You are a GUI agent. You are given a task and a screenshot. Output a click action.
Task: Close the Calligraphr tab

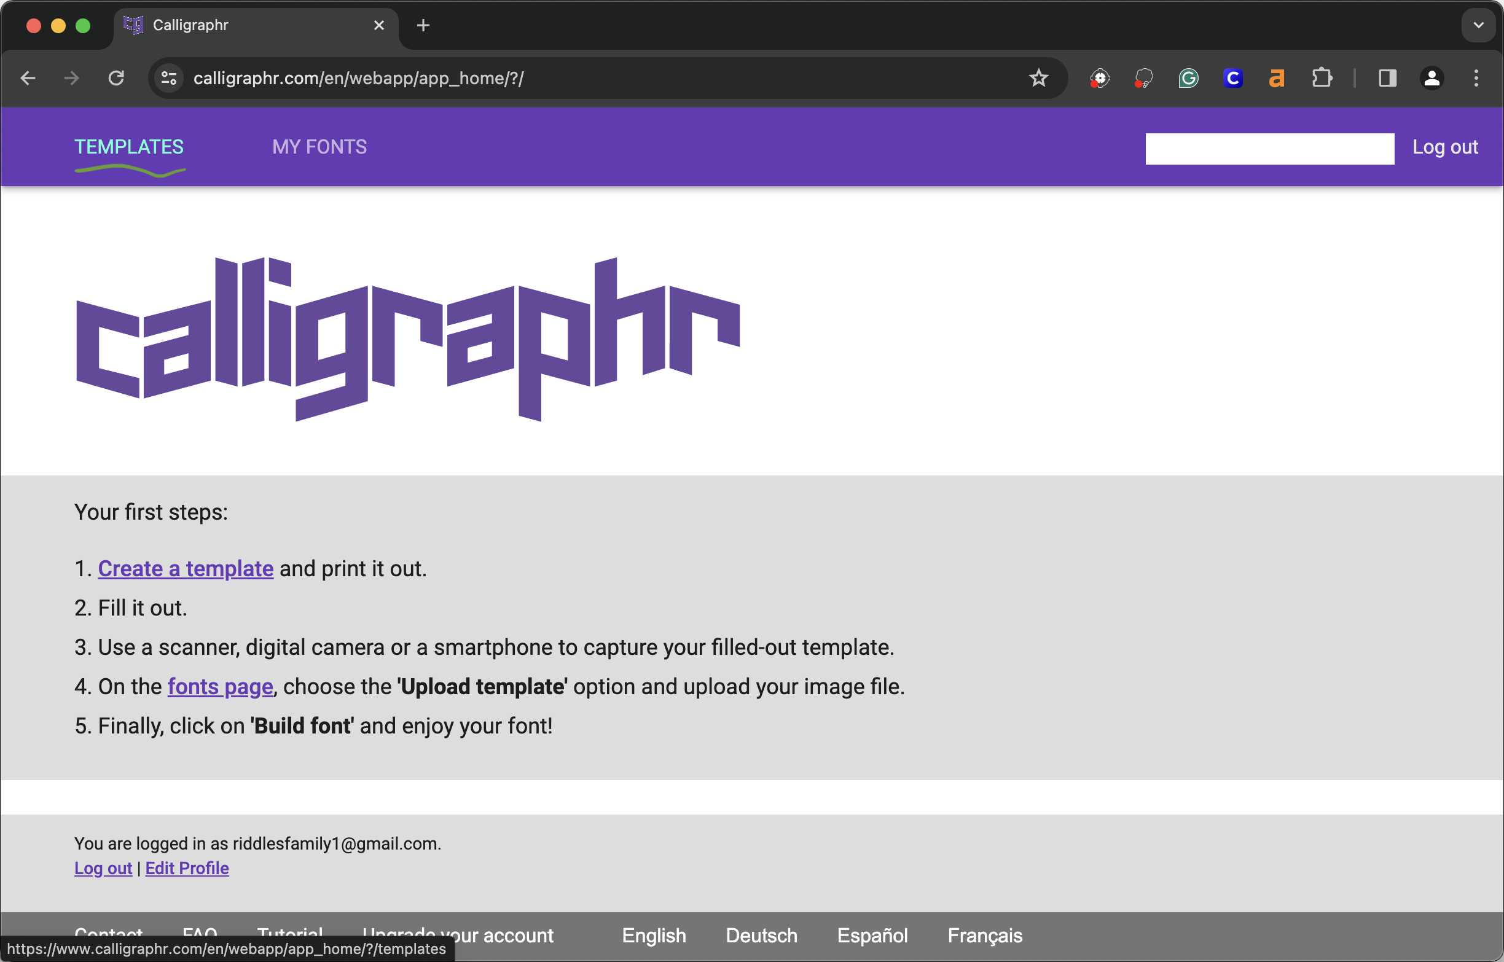(x=379, y=25)
